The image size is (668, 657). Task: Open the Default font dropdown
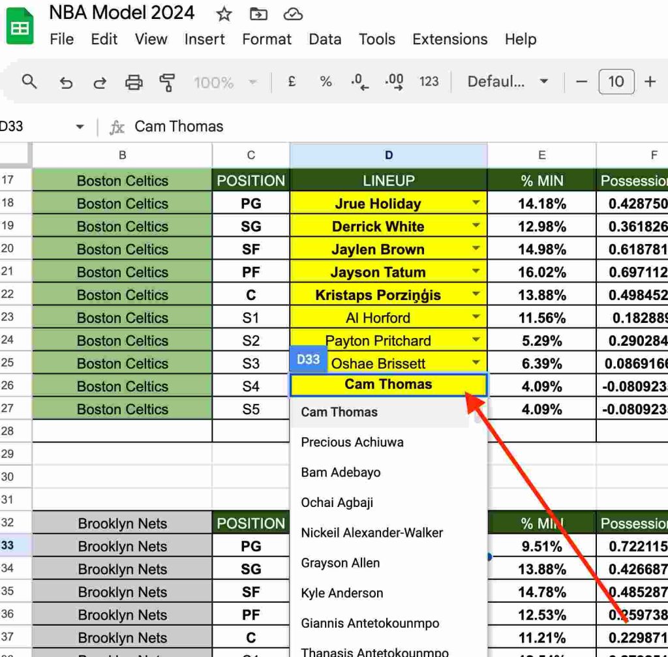[508, 82]
